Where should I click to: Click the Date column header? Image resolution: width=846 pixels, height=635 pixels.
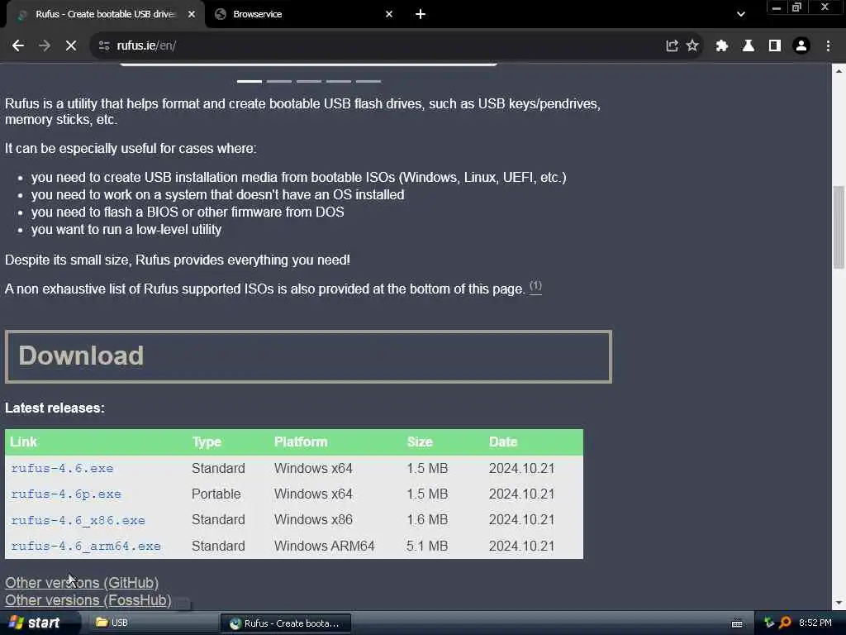[x=503, y=442]
